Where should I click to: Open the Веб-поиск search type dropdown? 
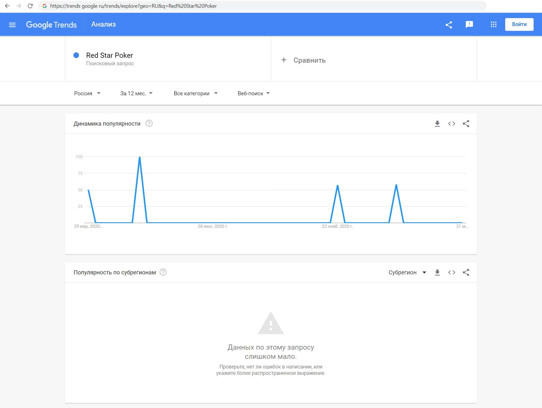click(254, 93)
